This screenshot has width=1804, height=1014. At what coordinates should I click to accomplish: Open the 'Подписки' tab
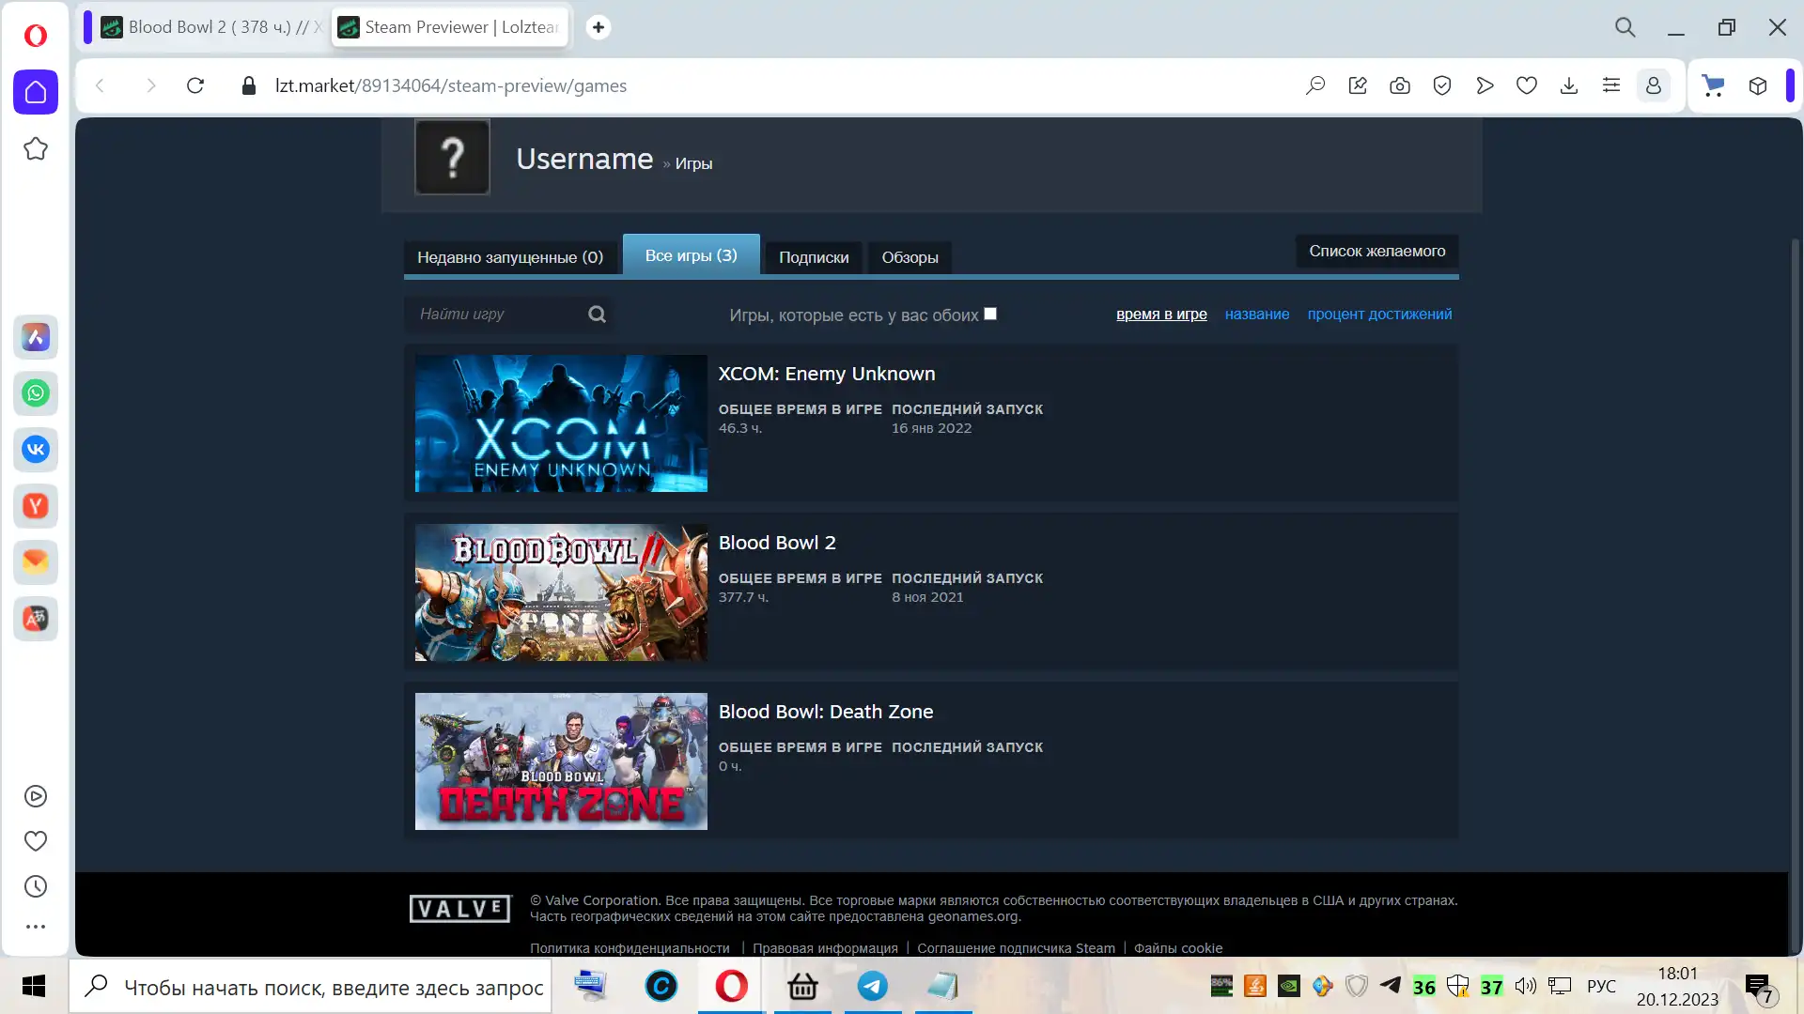tap(814, 257)
